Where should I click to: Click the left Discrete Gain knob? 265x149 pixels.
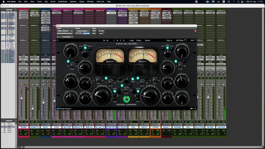coord(102,96)
